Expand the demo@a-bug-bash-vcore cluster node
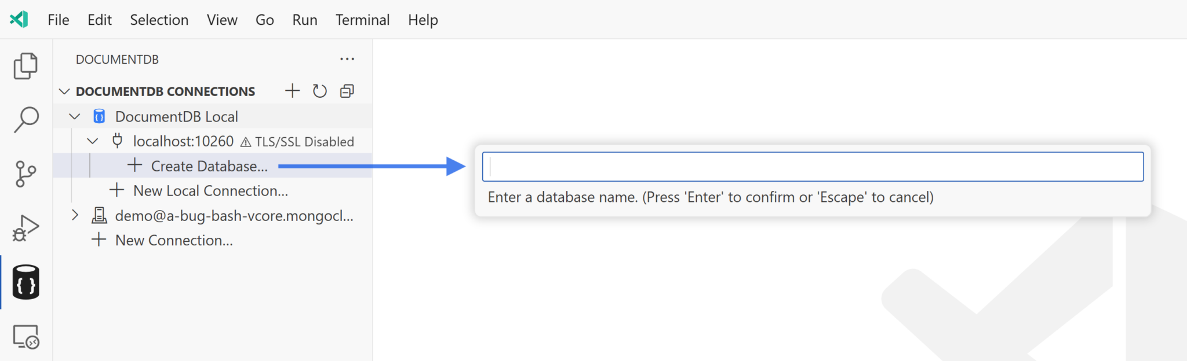The height and width of the screenshot is (361, 1187). coord(75,215)
